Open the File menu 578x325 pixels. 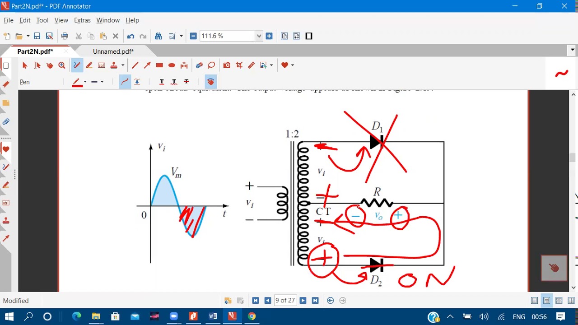(x=9, y=20)
